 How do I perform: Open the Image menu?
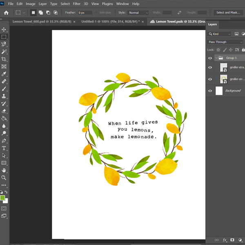tap(31, 4)
